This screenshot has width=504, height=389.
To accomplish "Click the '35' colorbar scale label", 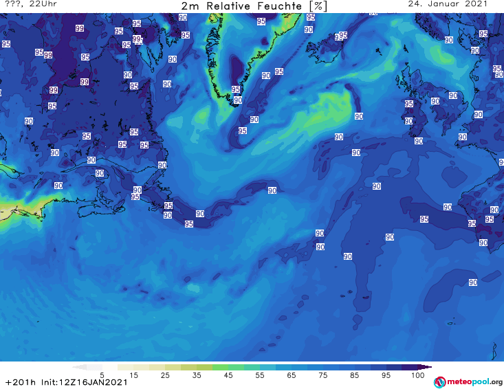I will 197,375.
